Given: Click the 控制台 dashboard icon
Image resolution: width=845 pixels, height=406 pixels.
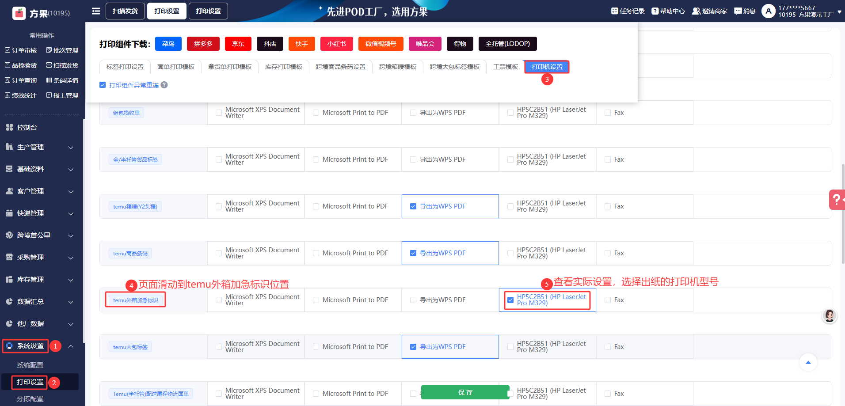Looking at the screenshot, I should coord(9,128).
